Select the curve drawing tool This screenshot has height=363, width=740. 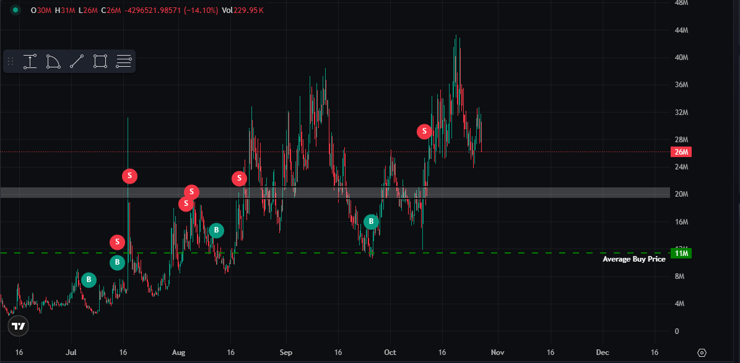click(52, 61)
